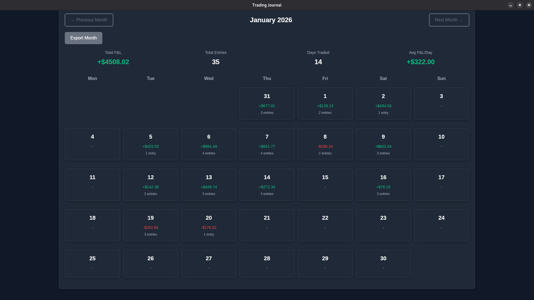
Task: Minimize the Trading Journal window
Action: tap(510, 5)
